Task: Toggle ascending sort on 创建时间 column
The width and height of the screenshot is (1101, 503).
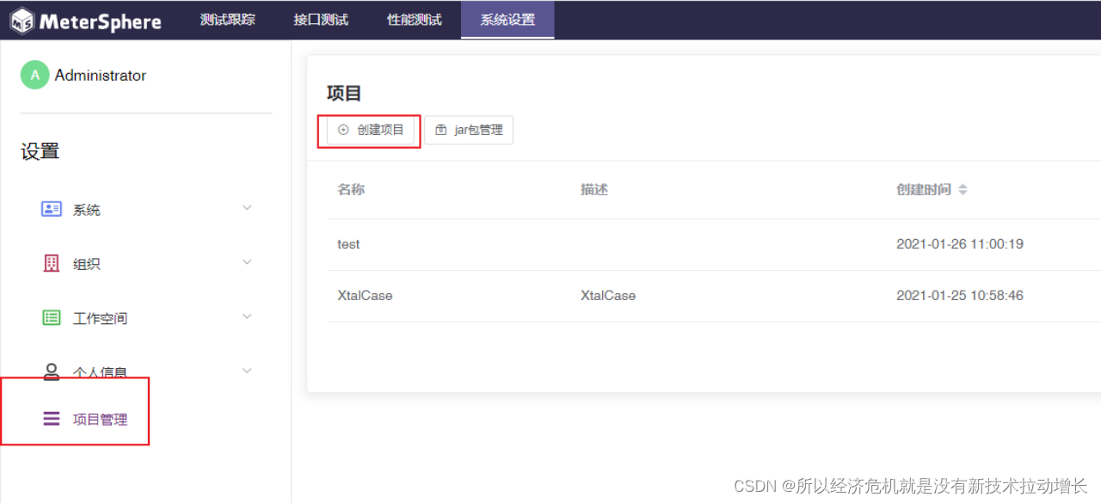Action: 963,186
